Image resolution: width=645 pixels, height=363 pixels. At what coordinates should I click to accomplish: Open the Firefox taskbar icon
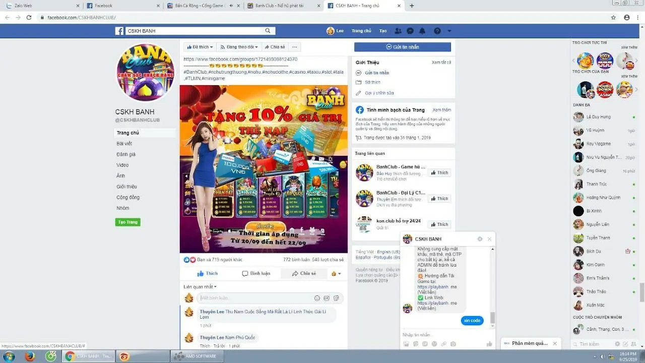point(30,356)
